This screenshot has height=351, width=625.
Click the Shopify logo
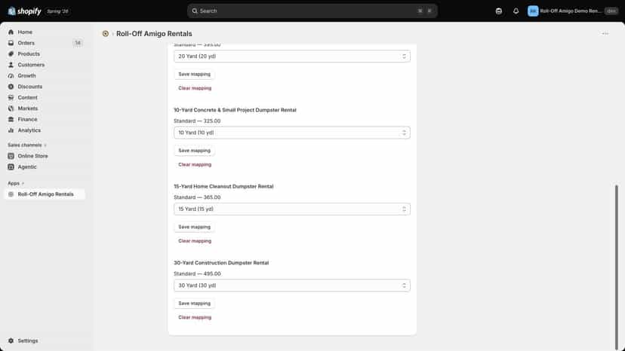point(24,11)
